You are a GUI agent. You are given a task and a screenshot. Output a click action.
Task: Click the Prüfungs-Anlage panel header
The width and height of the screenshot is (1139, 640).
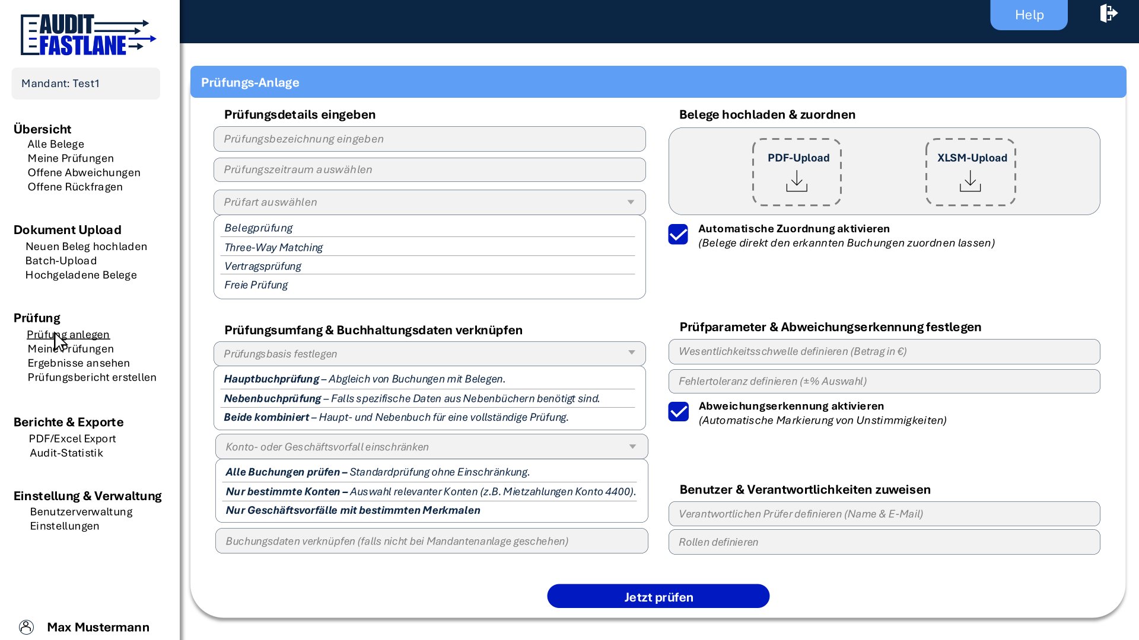tap(658, 82)
